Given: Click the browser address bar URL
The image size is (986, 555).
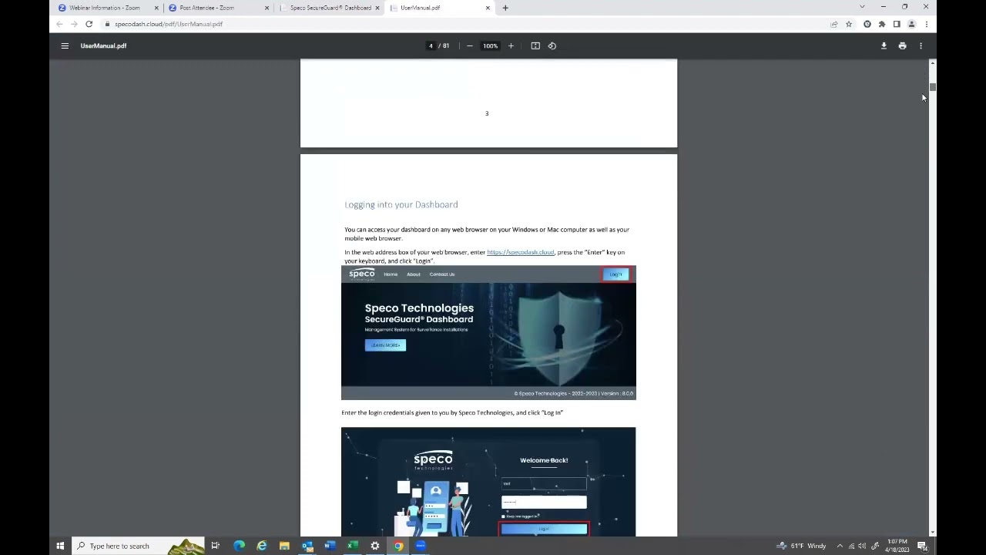Looking at the screenshot, I should (169, 24).
